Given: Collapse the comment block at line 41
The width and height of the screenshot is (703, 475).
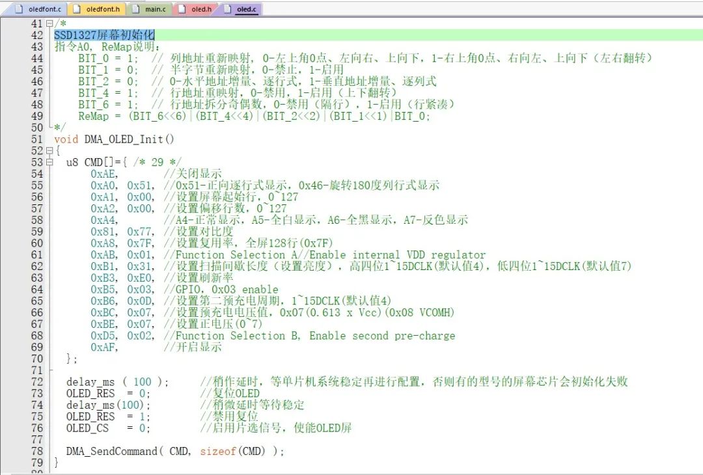Looking at the screenshot, I should (49, 23).
